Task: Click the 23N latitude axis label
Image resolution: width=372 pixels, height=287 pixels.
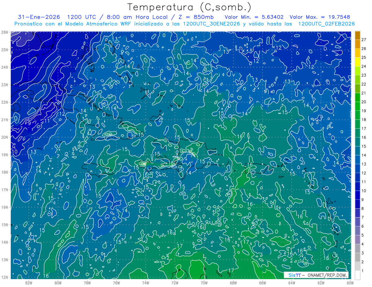Action: (5, 85)
